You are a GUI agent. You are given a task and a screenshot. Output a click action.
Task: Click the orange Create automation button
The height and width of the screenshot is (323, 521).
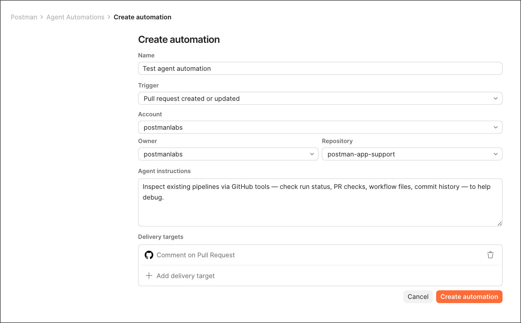tap(469, 297)
